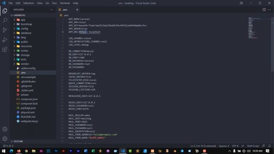
Task: Open the Manage gear icon
Action: pyautogui.click(x=5, y=139)
